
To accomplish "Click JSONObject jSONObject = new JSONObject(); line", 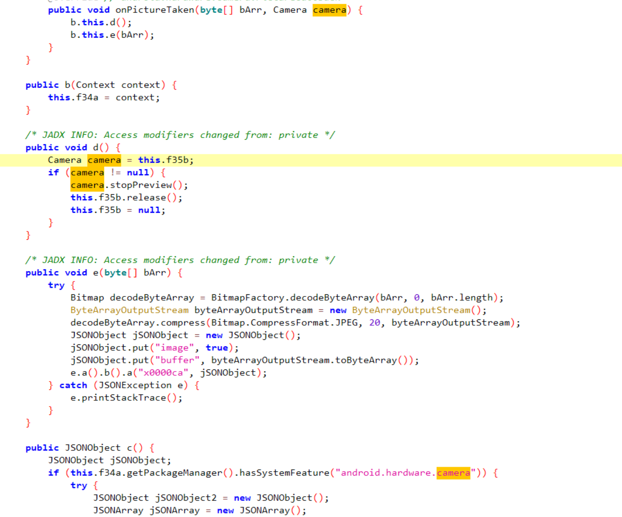I will [x=186, y=335].
